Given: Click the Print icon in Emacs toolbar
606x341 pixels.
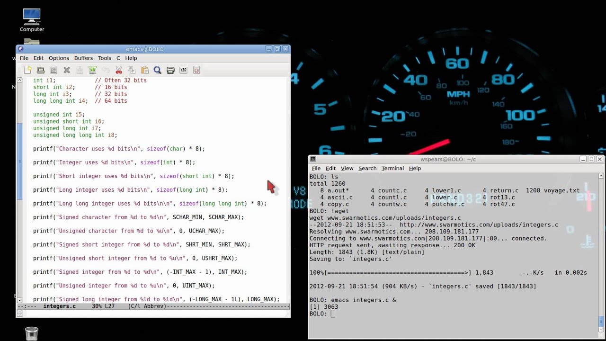Looking at the screenshot, I should (x=170, y=70).
